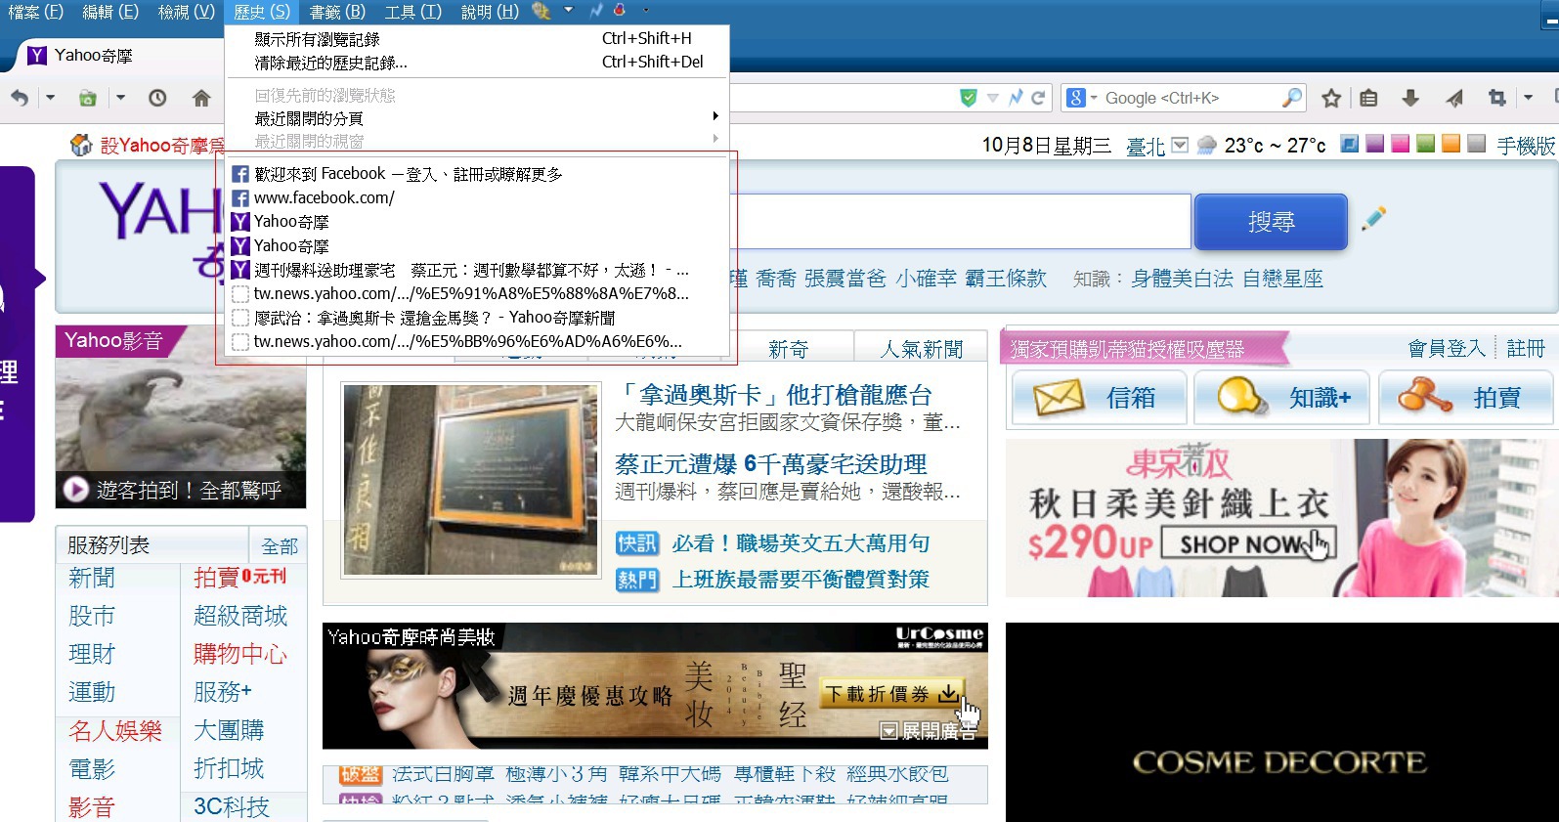Open the 手機版 mobile version link
The width and height of the screenshot is (1559, 822).
coord(1527,146)
